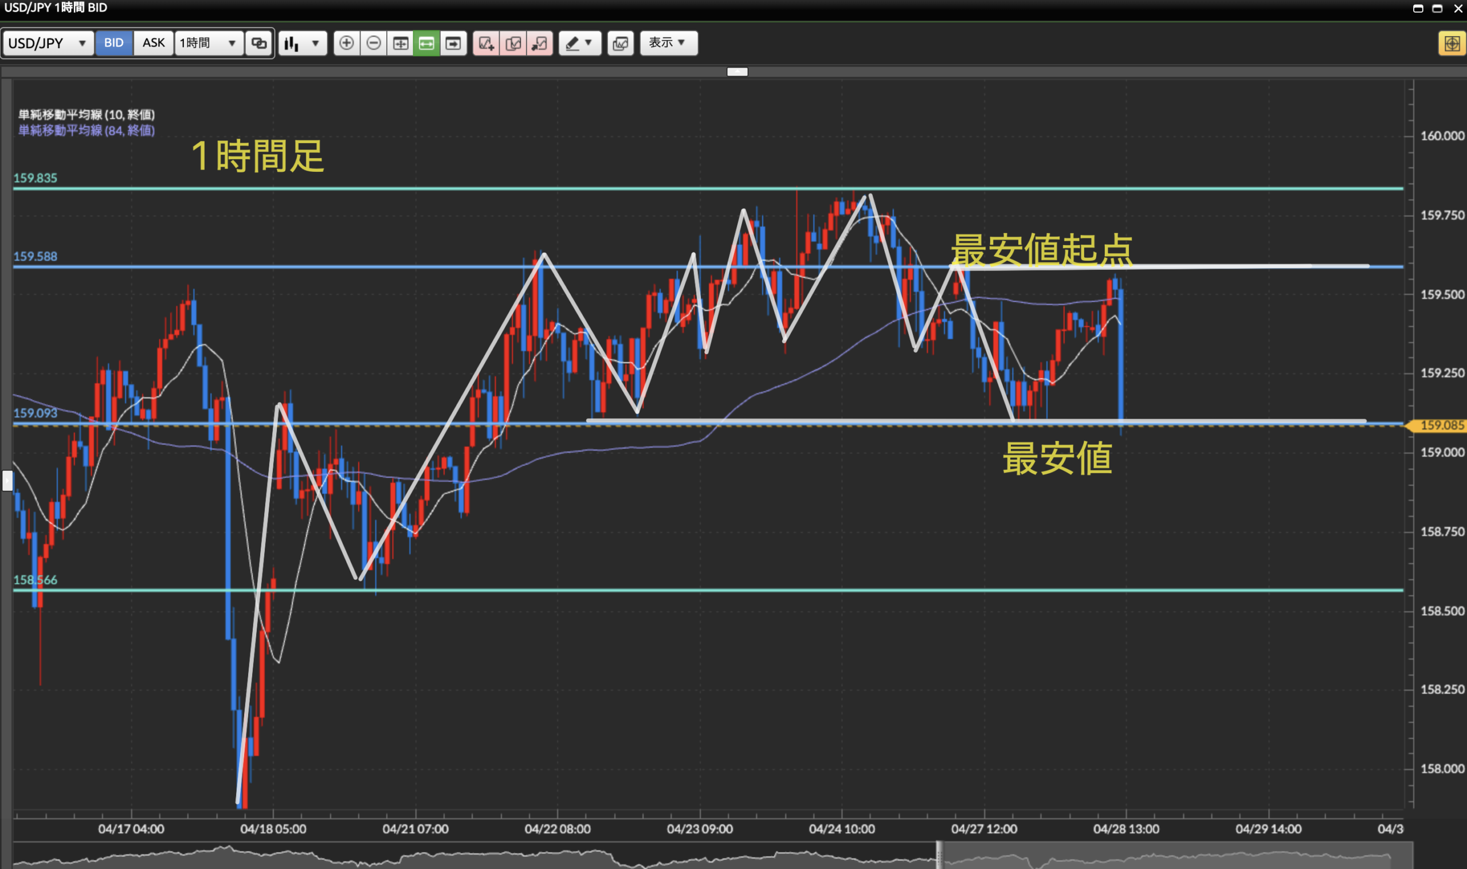This screenshot has height=869, width=1467.
Task: Zoom in the chart with plus icon
Action: click(346, 44)
